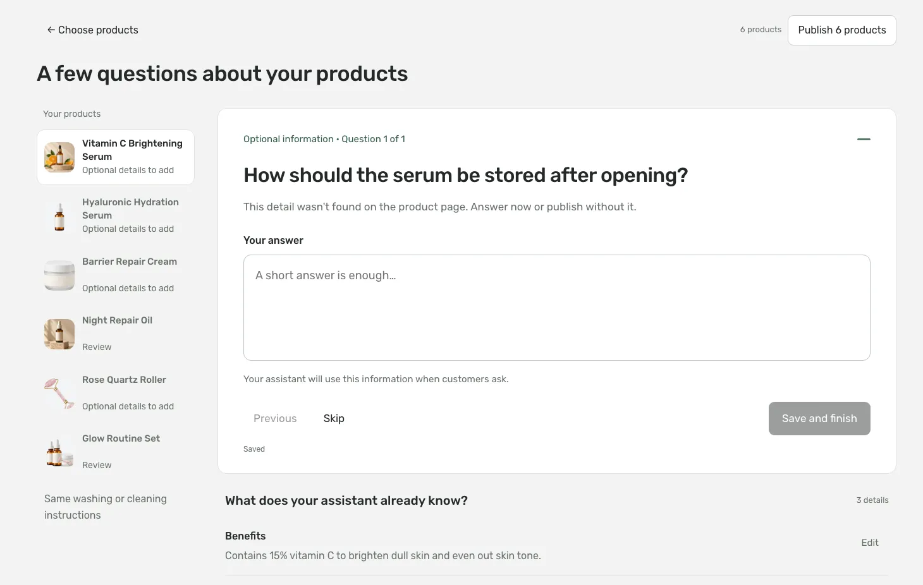The width and height of the screenshot is (923, 585).
Task: Click Same washing or cleaning instructions
Action: click(106, 507)
